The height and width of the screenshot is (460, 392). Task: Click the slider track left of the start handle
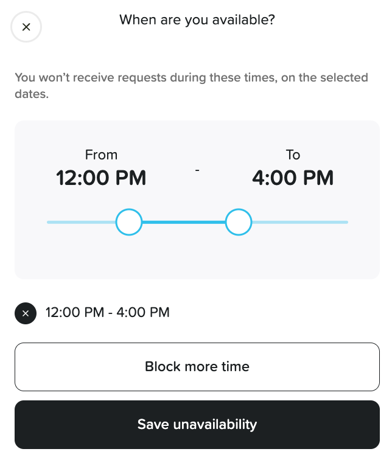82,222
